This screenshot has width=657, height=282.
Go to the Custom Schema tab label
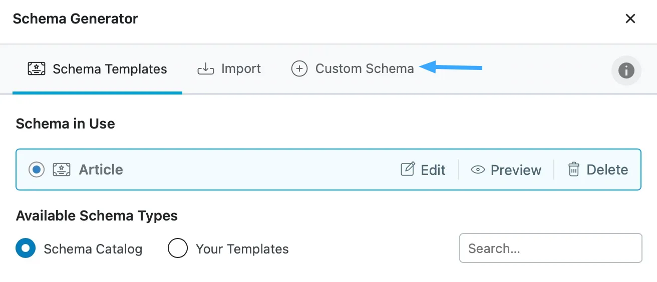coord(365,68)
